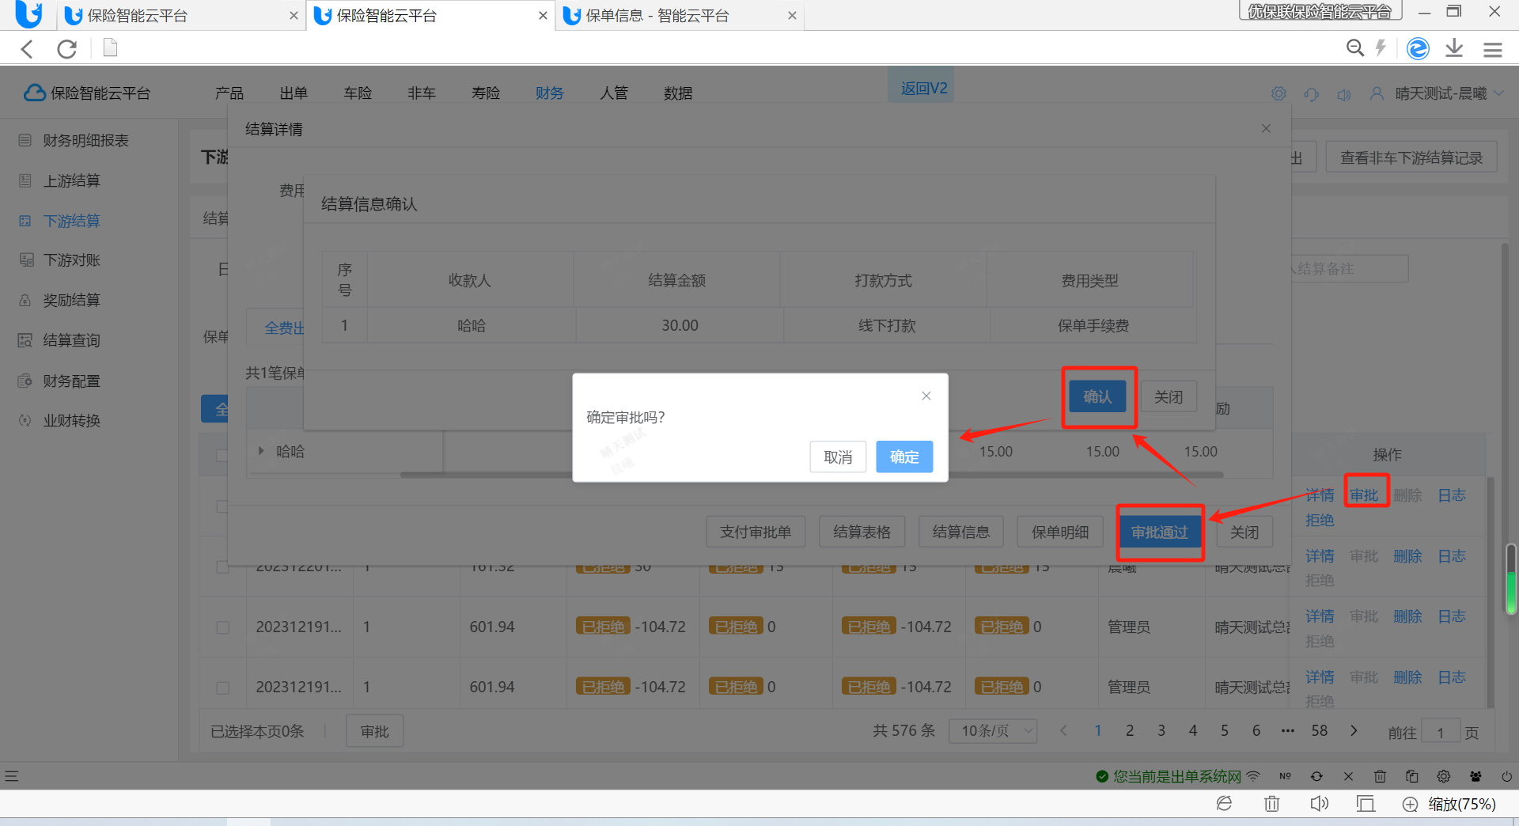Click the 返回V2 link
Viewport: 1519px width, 826px height.
coord(923,88)
